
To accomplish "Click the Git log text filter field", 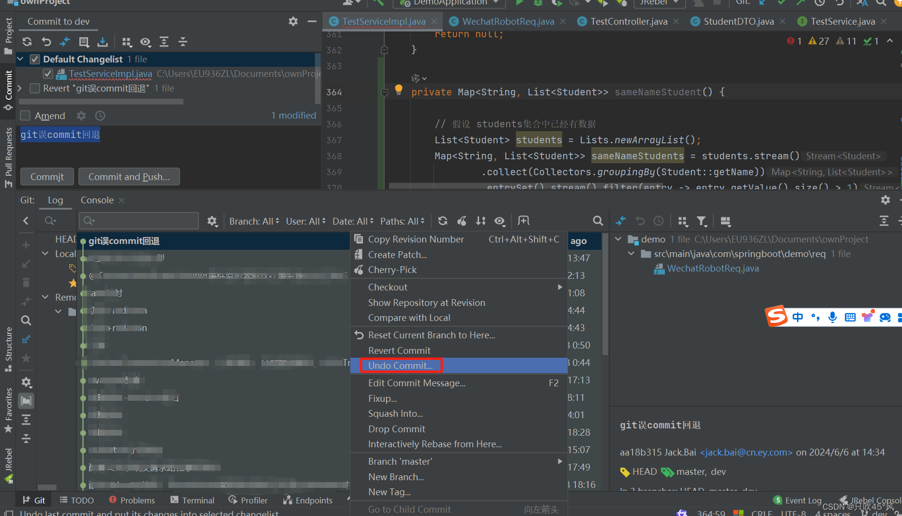I will click(x=139, y=221).
